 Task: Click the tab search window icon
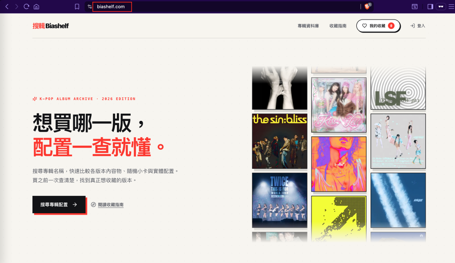pyautogui.click(x=415, y=6)
